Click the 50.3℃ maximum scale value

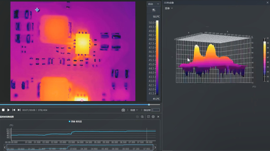pos(156,17)
